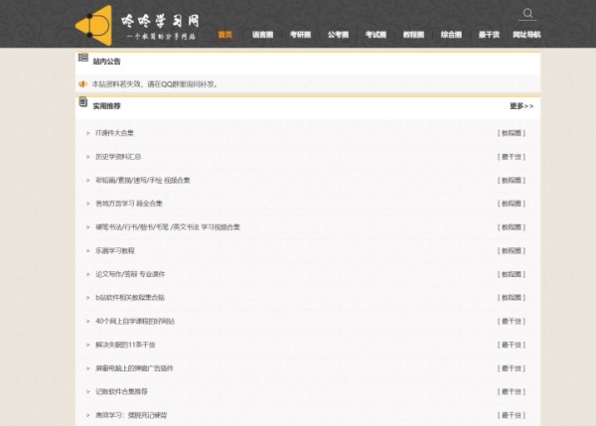
Task: Switch to the 考研圈 nav tab
Action: click(300, 35)
